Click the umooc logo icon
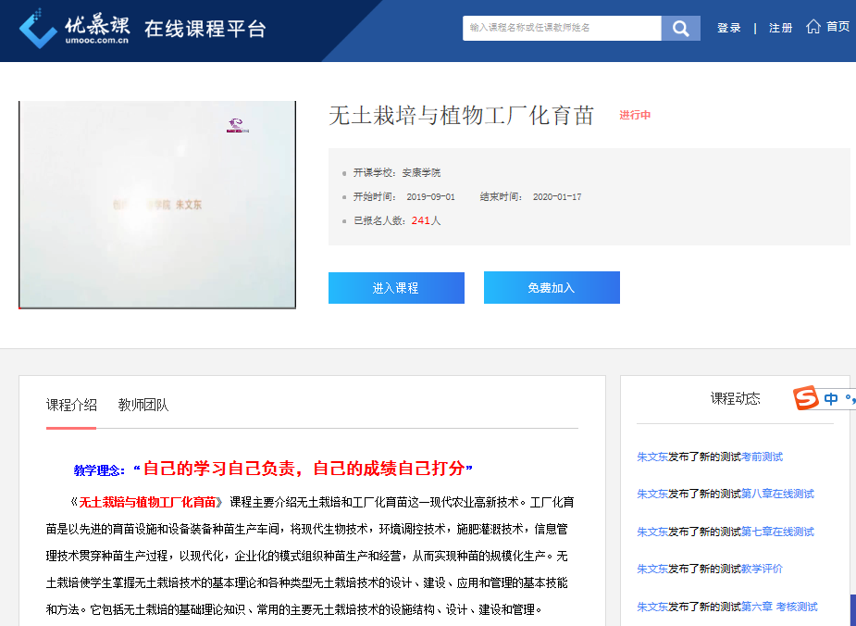 38,28
